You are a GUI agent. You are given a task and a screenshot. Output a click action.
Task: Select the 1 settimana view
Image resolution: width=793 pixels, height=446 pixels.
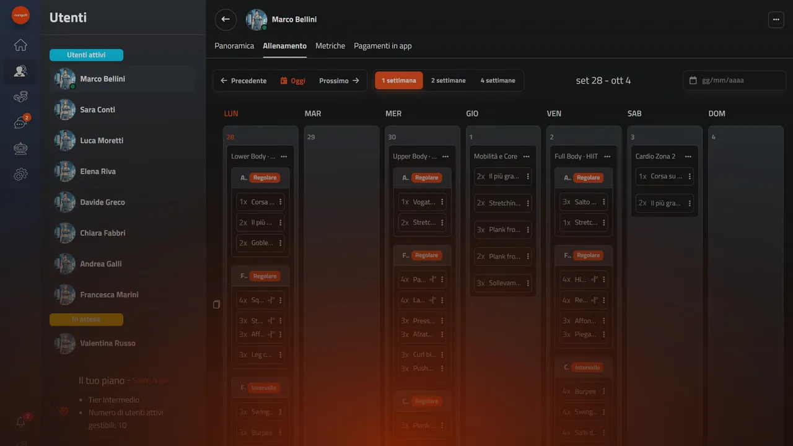coord(399,81)
